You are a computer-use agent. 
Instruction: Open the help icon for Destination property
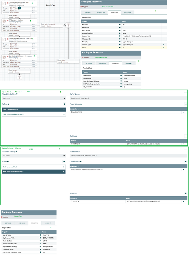tap(121, 75)
